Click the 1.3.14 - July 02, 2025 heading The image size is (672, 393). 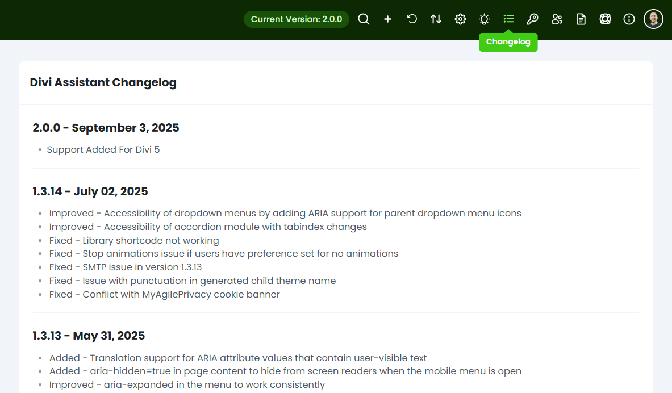pos(90,191)
